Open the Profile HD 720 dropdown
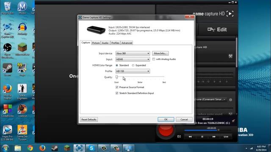The image size is (271, 152). pos(133,71)
